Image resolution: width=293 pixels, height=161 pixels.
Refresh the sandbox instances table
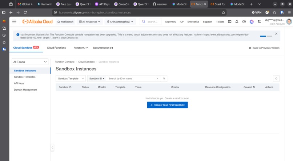[x=276, y=78]
